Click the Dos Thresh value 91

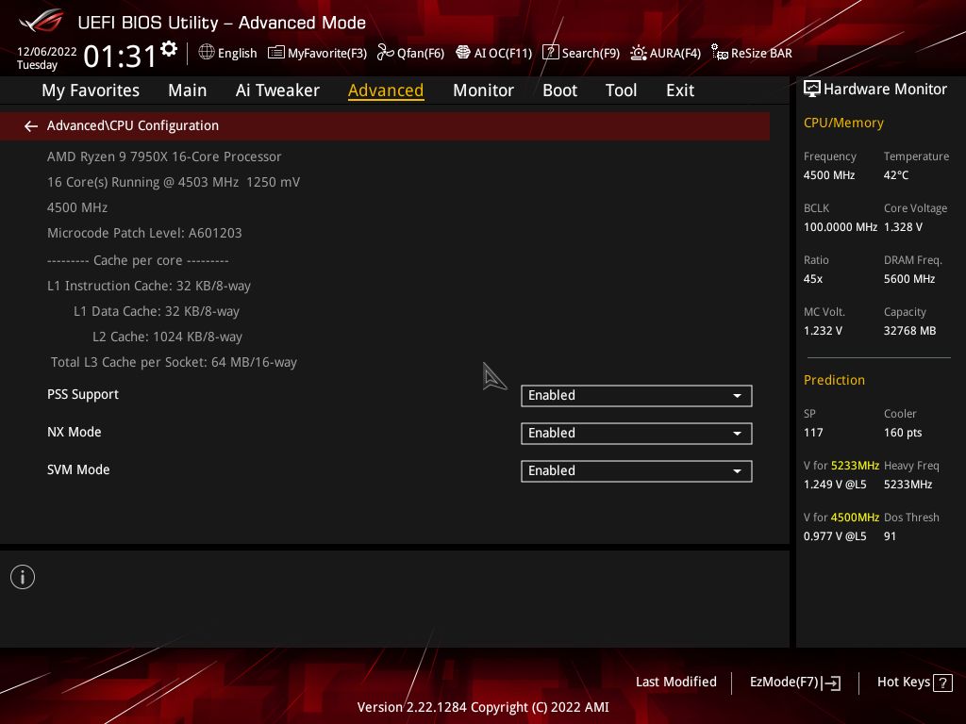(x=890, y=536)
